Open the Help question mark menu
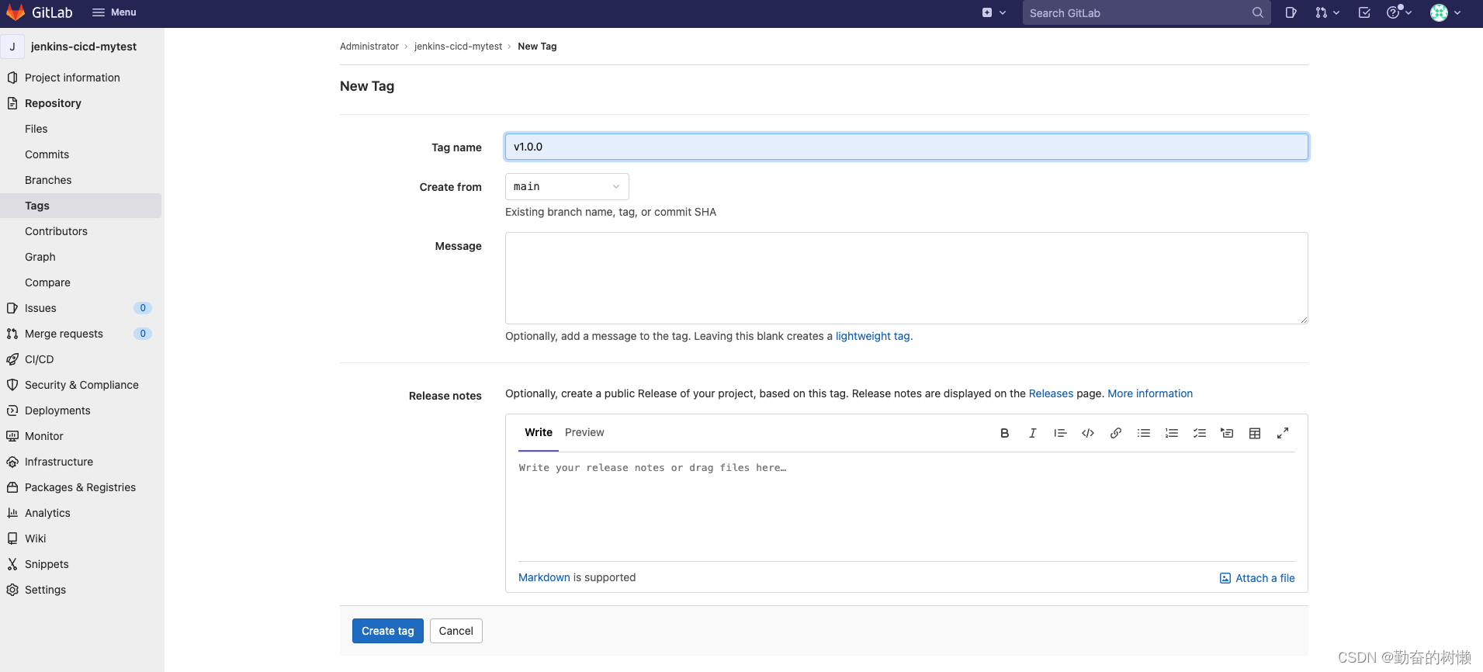The width and height of the screenshot is (1483, 672). click(1398, 12)
